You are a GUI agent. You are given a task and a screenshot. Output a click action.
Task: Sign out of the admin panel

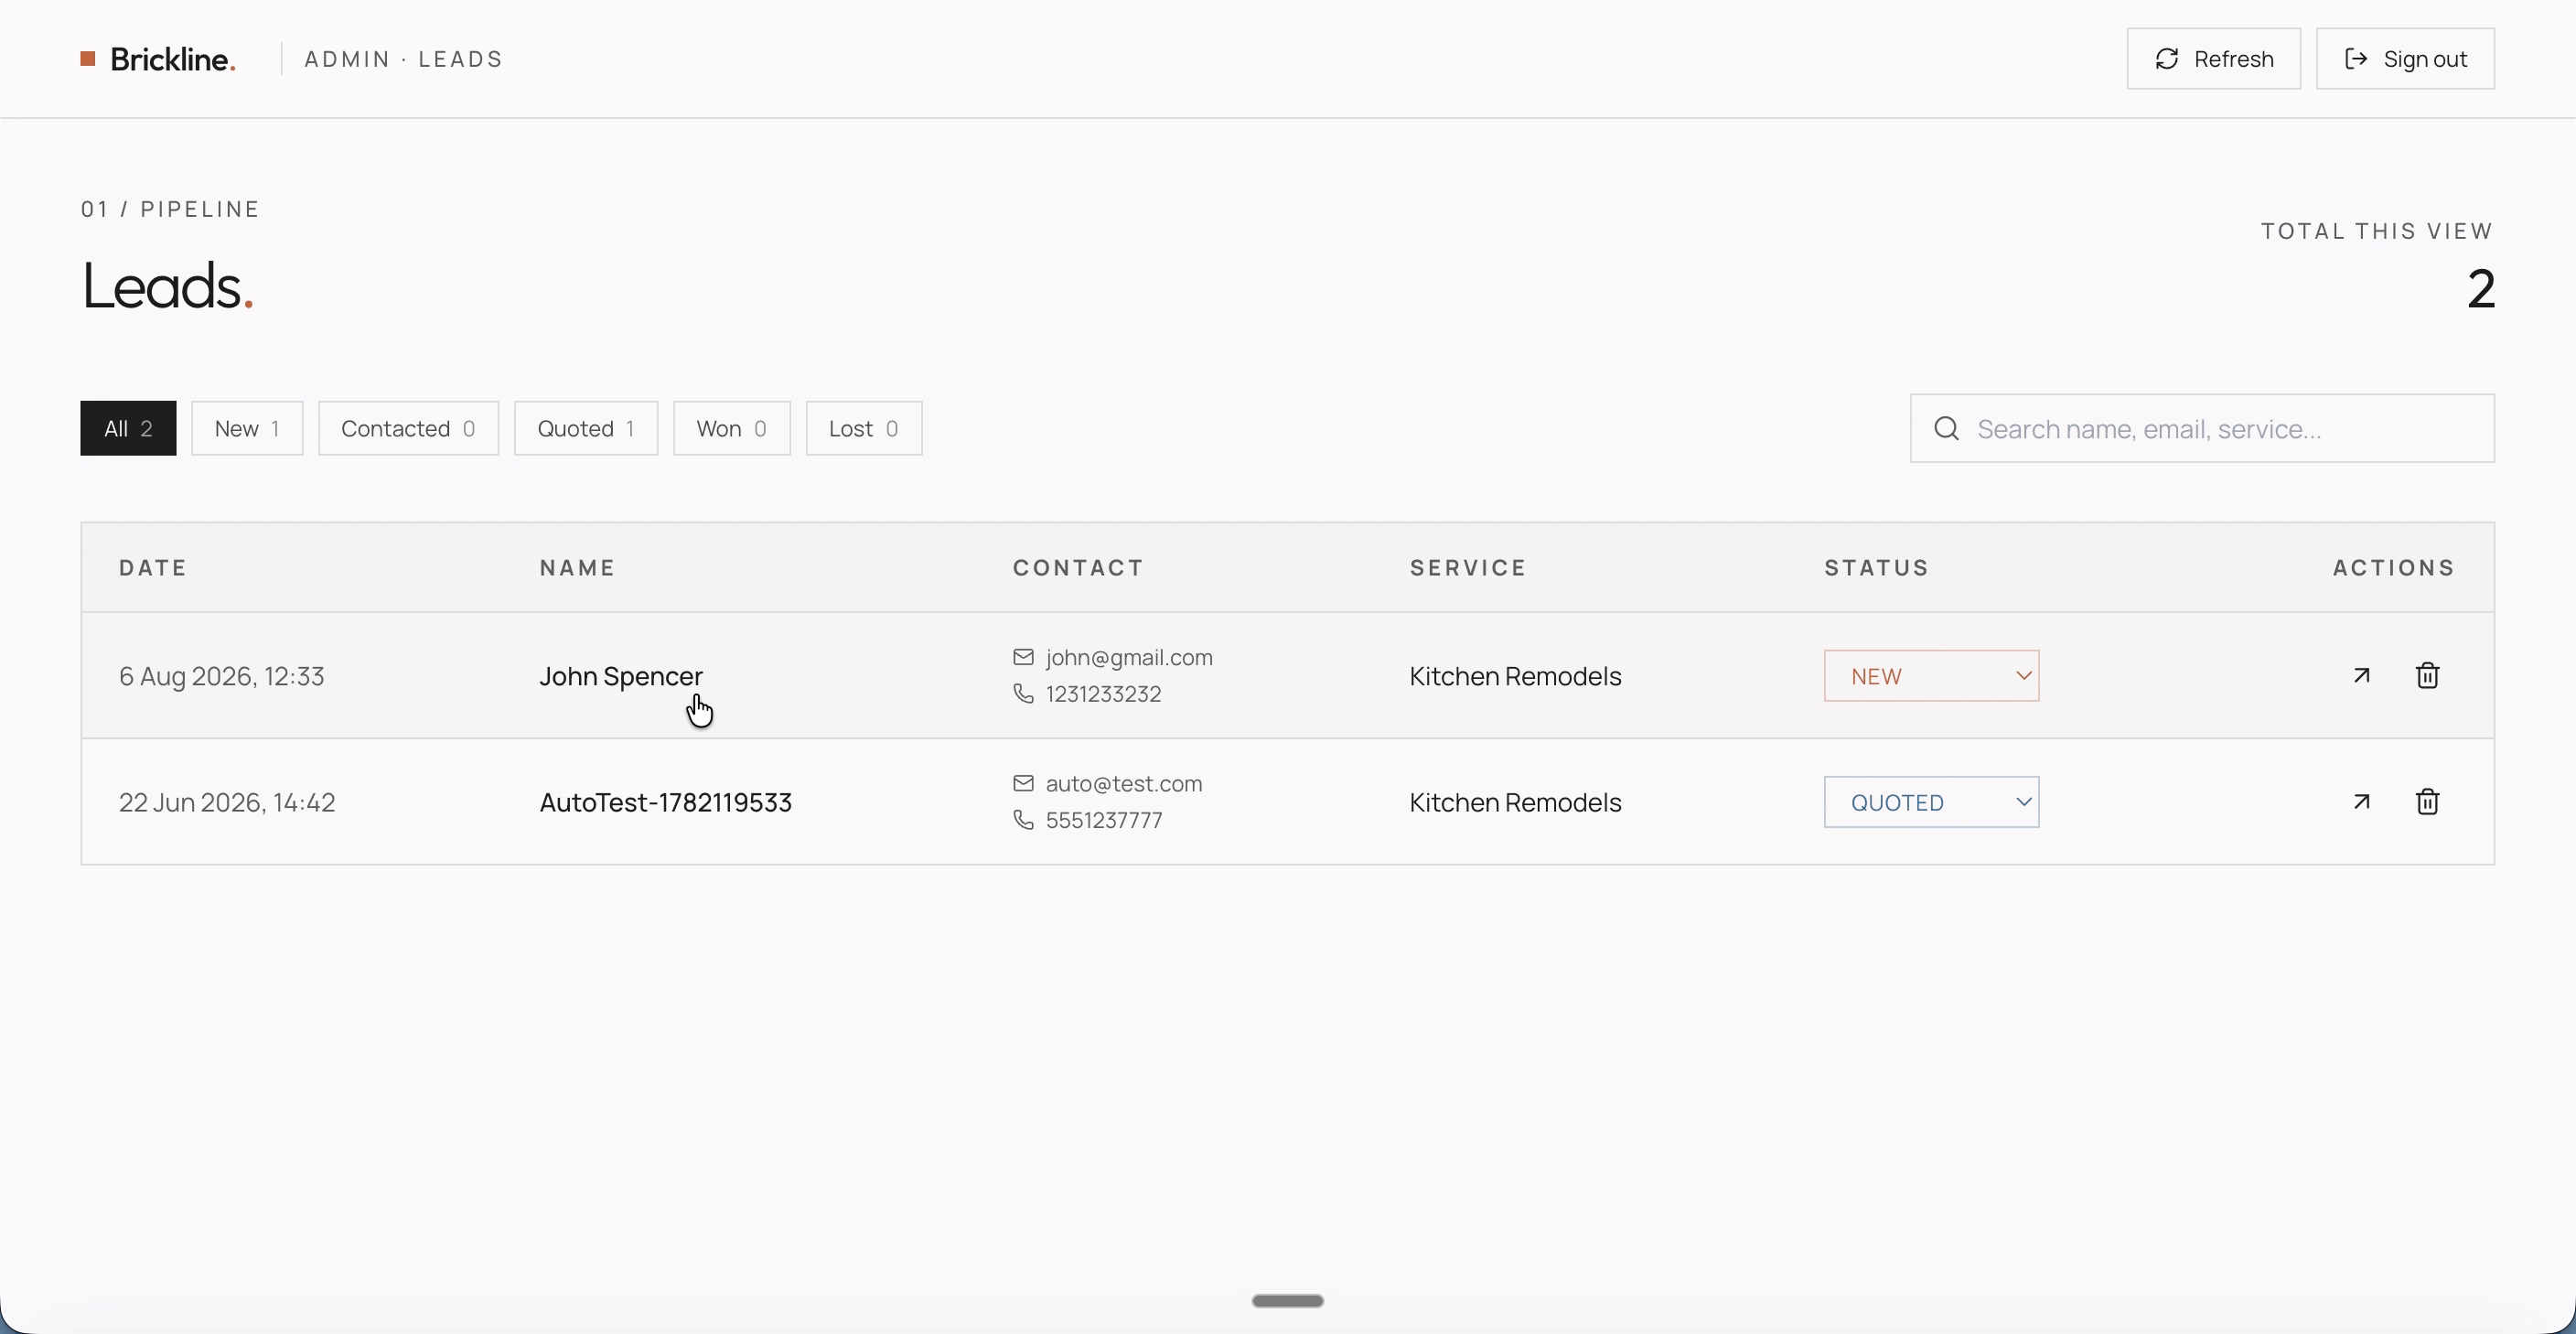(x=2405, y=59)
